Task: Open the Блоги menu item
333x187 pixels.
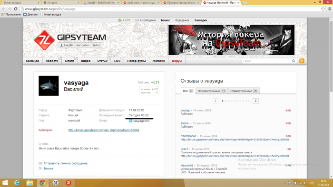Action: (69, 61)
